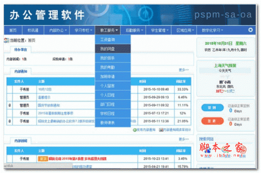Choose the highlighted 我的网盘 menu entry
The height and width of the screenshot is (173, 261).
click(113, 49)
